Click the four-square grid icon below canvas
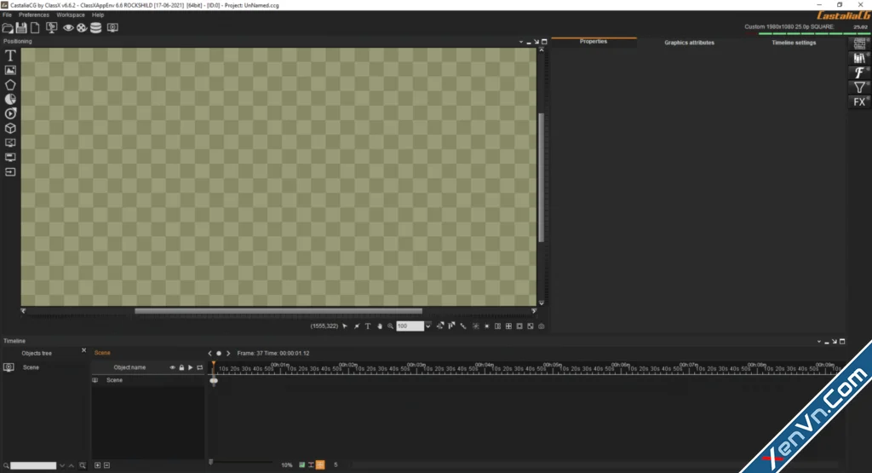This screenshot has width=872, height=473. (x=508, y=326)
